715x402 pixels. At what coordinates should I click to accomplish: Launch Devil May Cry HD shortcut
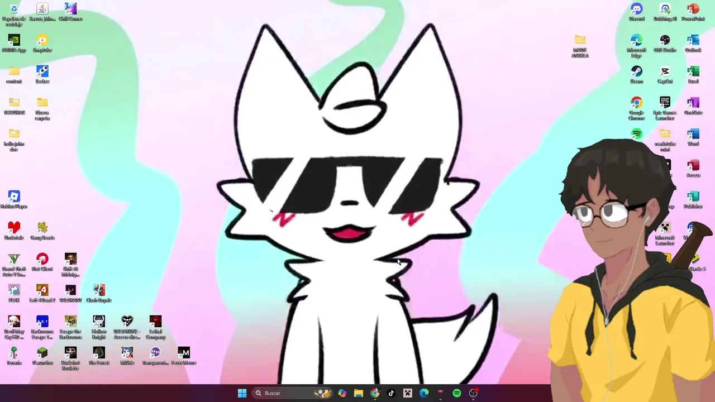pos(14,327)
